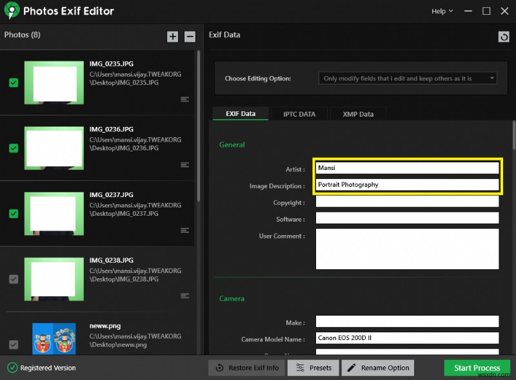Click Restore Exif Info
This screenshot has height=380, width=516.
coord(246,368)
